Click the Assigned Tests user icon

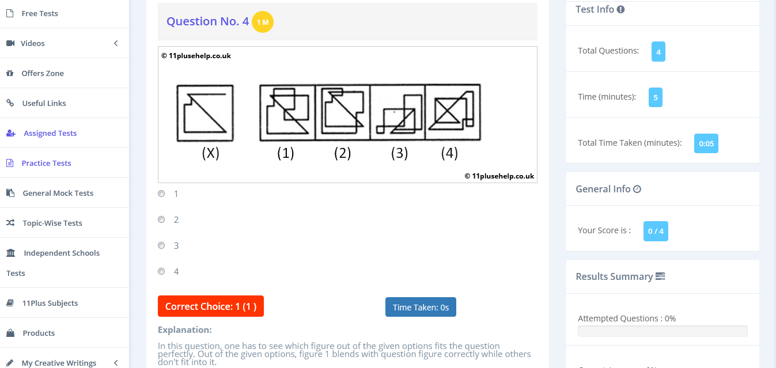(10, 133)
